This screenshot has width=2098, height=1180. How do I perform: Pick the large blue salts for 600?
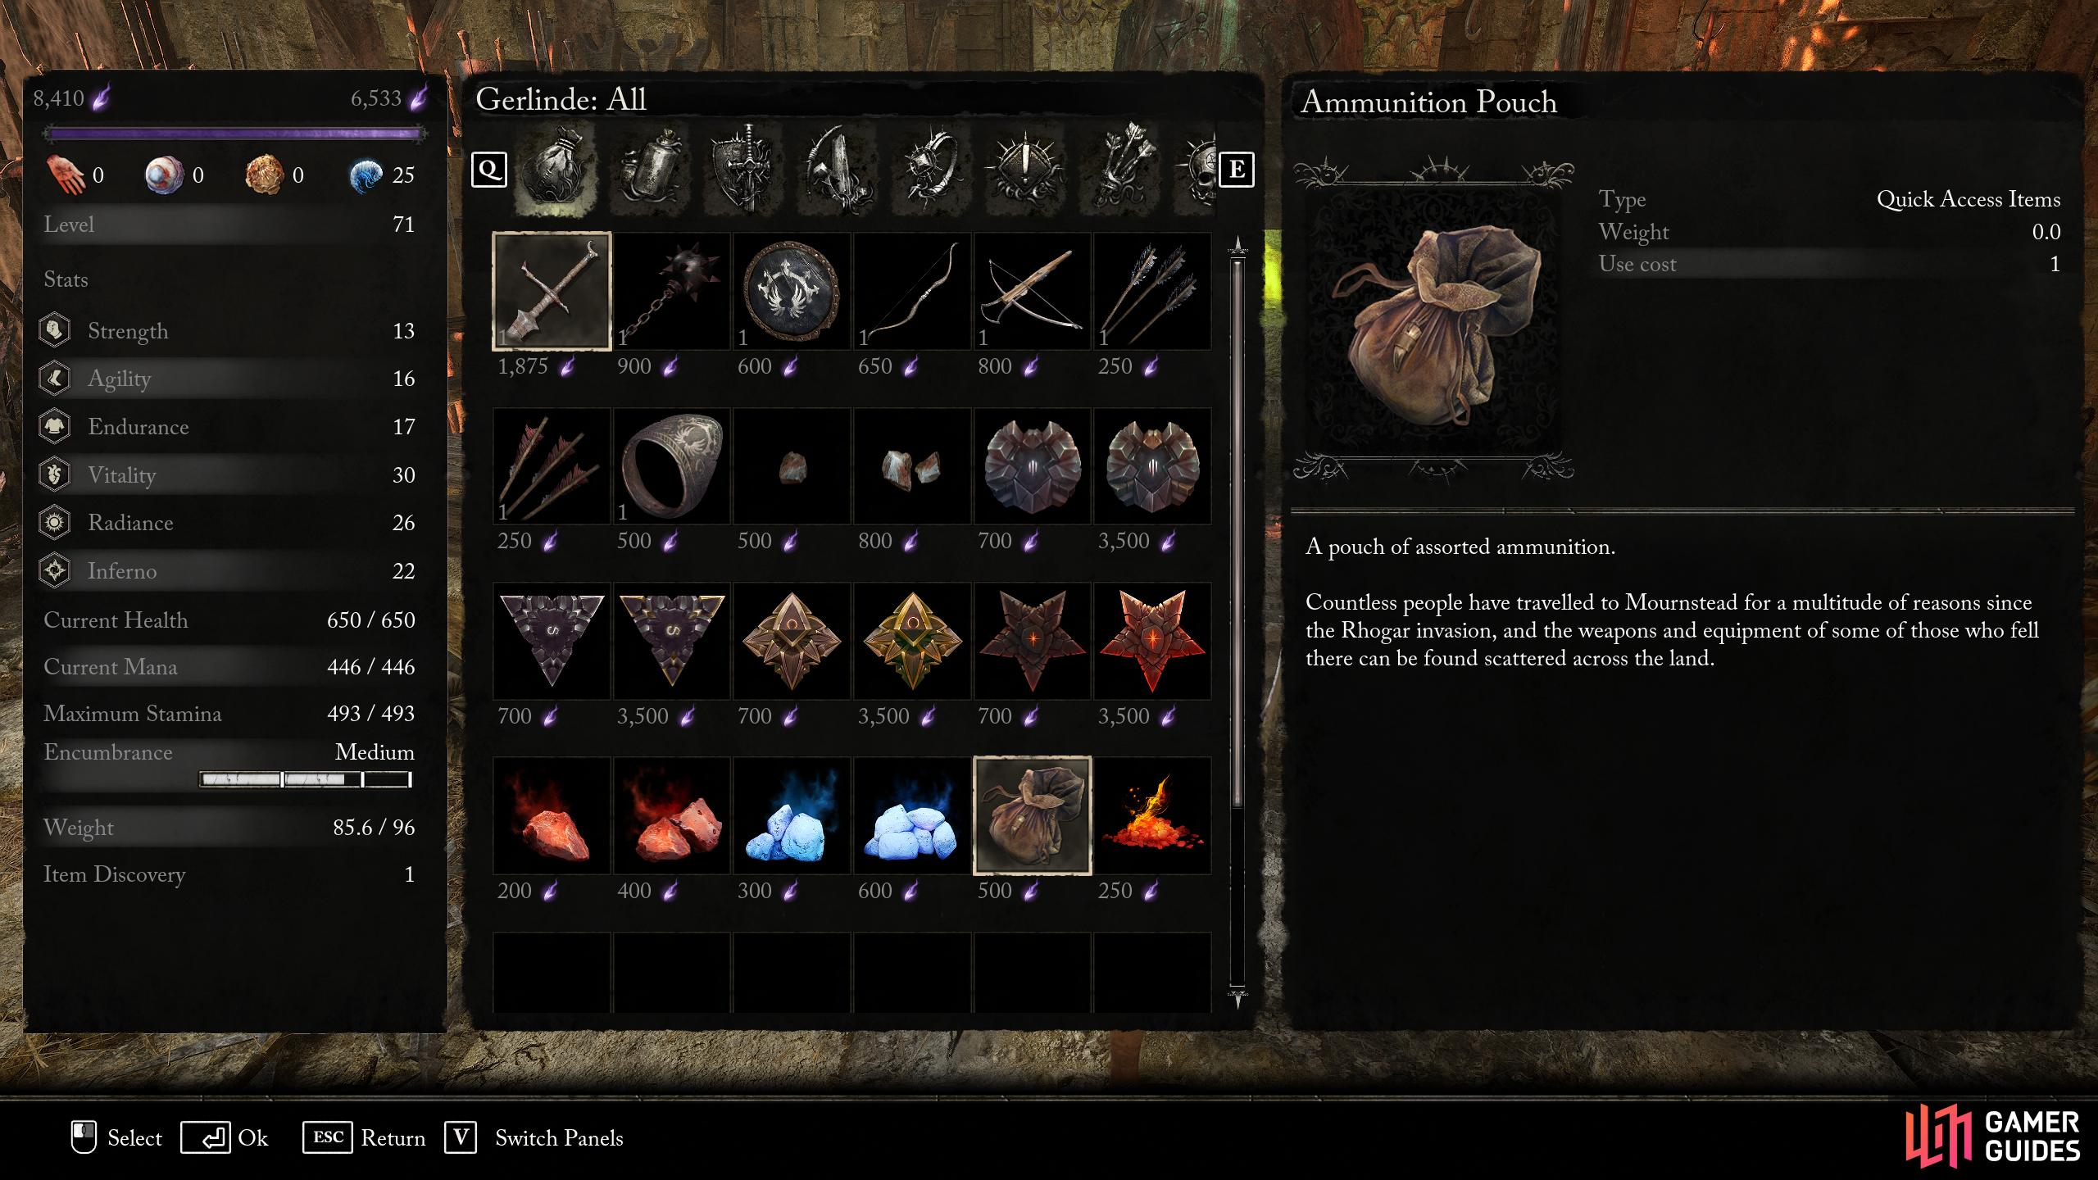pyautogui.click(x=911, y=815)
